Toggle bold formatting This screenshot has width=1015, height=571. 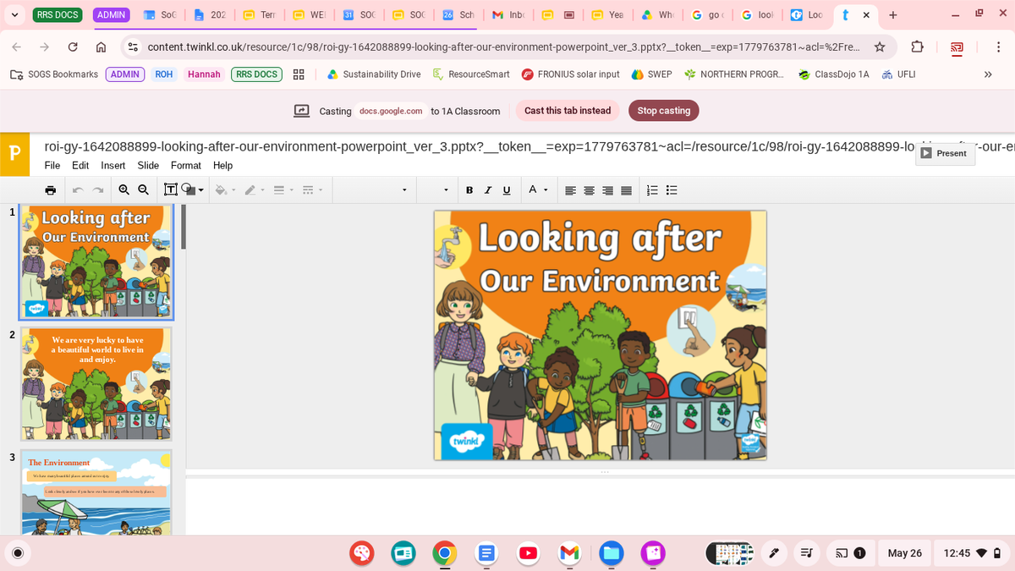469,190
